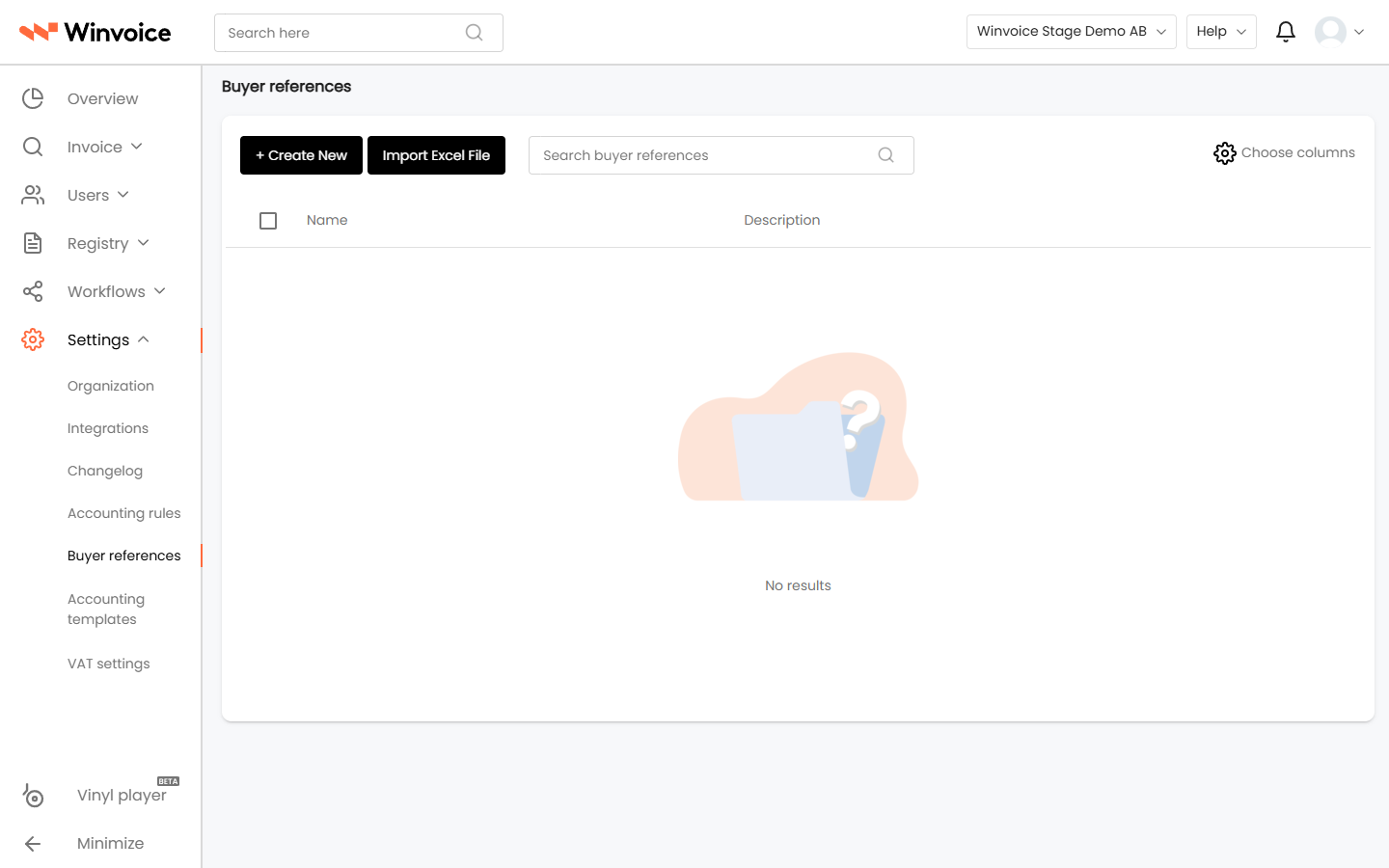Image resolution: width=1389 pixels, height=868 pixels.
Task: Click the Create New button
Action: pos(301,155)
